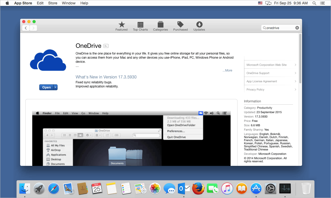Open System Preferences gear in Dock
The image size is (331, 198).
point(271,189)
